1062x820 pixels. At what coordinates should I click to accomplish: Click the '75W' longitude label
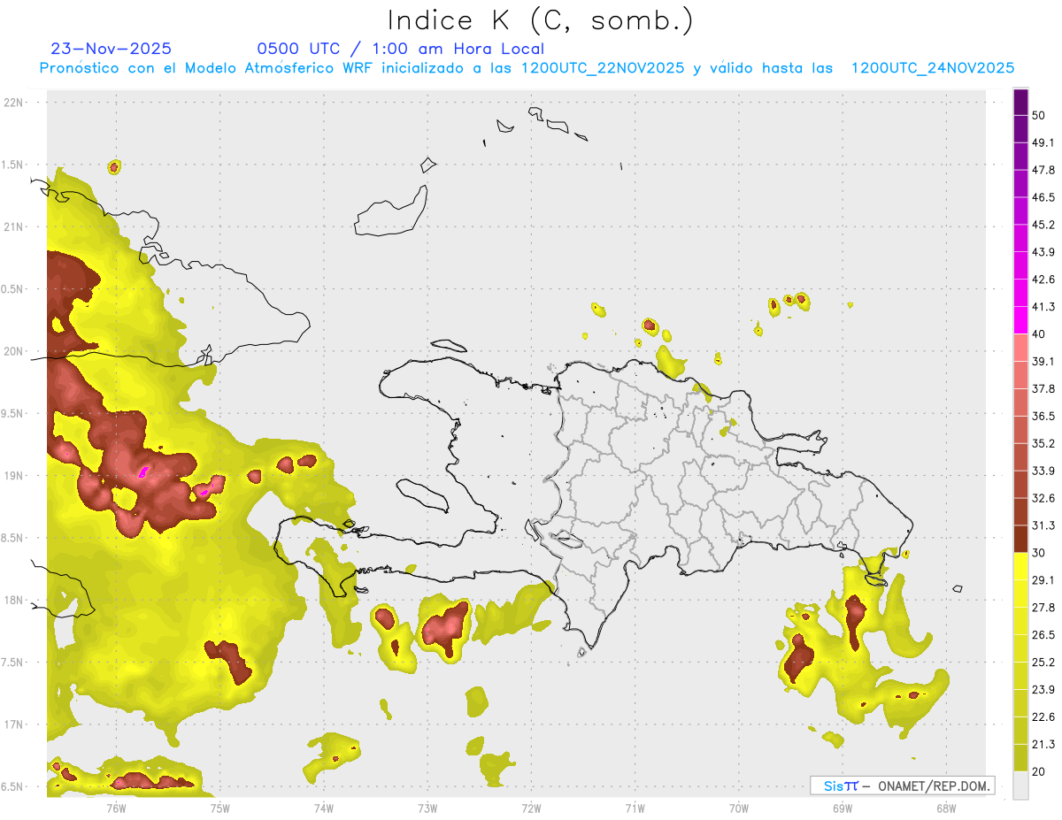tap(220, 808)
